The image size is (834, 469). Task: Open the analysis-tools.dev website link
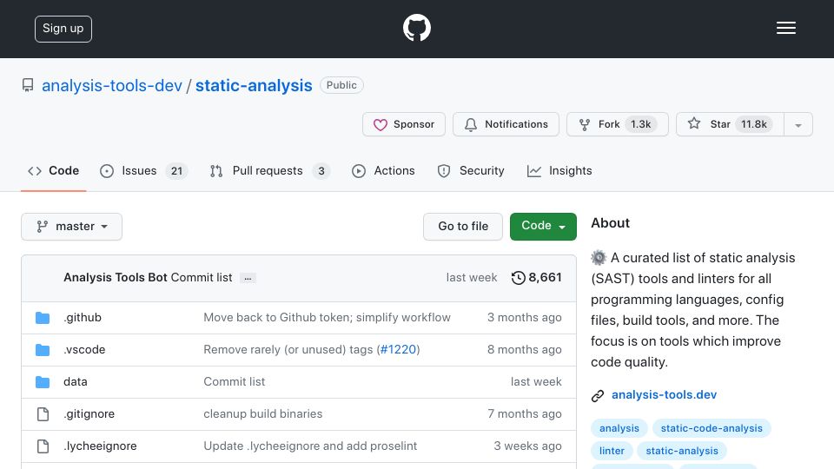(x=664, y=394)
